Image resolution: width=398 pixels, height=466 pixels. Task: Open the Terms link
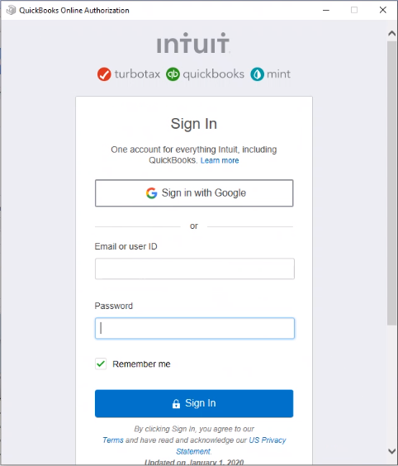click(x=113, y=440)
